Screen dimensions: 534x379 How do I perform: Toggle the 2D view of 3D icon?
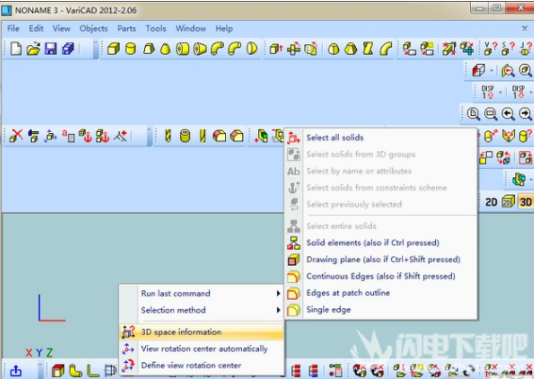click(x=508, y=202)
